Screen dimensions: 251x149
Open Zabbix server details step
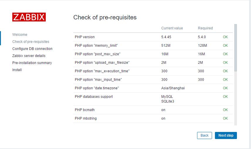click(29, 56)
